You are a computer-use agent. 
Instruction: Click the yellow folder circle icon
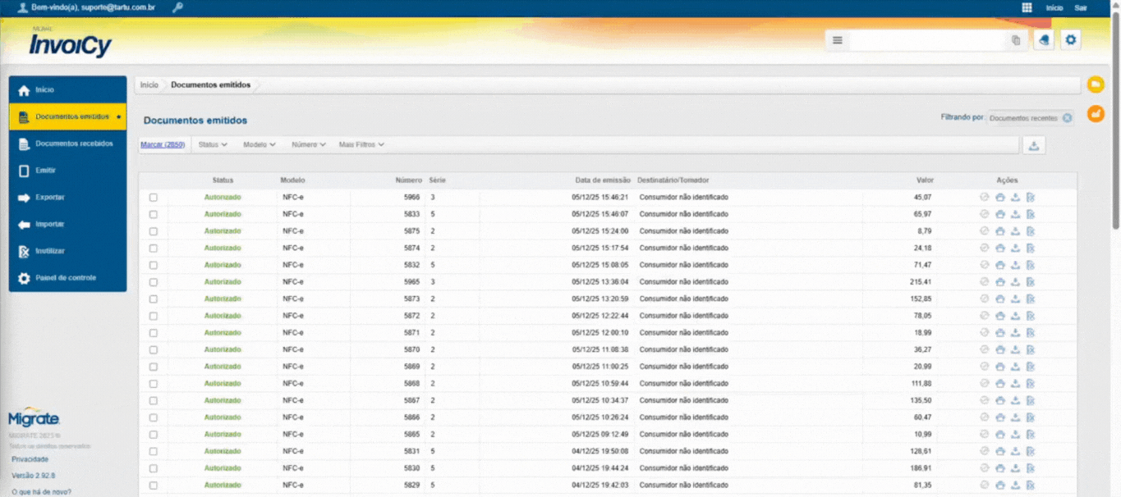click(1096, 85)
